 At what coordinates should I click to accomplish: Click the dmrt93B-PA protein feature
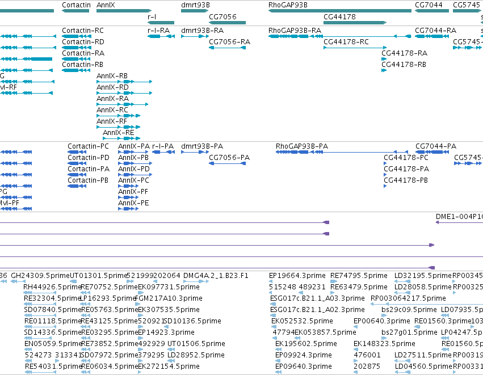(195, 152)
